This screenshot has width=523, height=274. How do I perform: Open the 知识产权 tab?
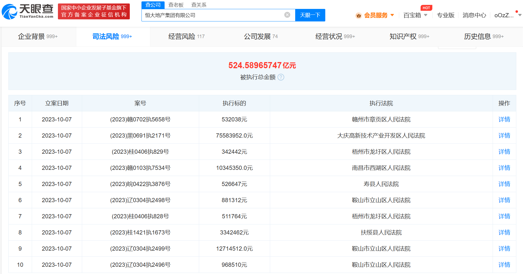410,36
